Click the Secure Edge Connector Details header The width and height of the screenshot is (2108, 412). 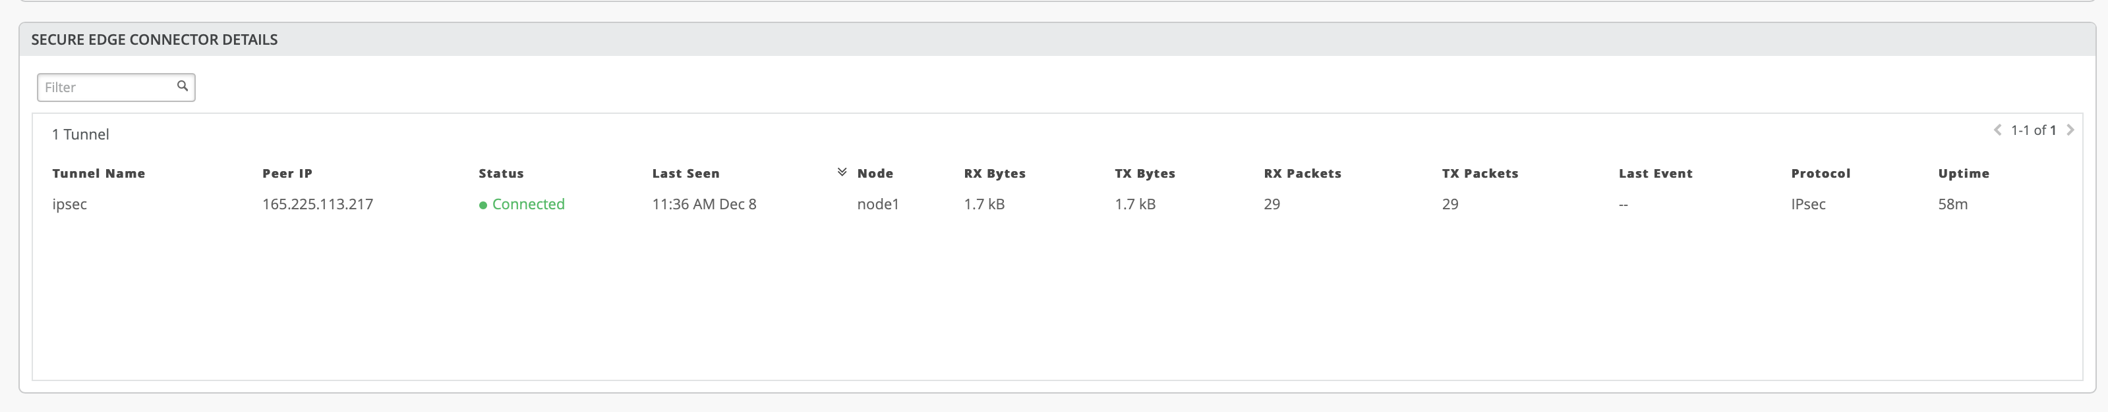pyautogui.click(x=154, y=39)
